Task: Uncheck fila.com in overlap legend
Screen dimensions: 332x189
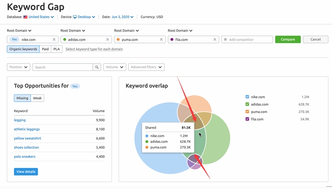Action: (x=247, y=119)
